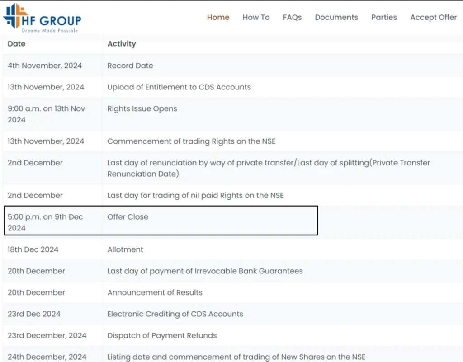This screenshot has height=362, width=463.
Task: Click the highlighted Offer Close activity
Action: coord(128,217)
